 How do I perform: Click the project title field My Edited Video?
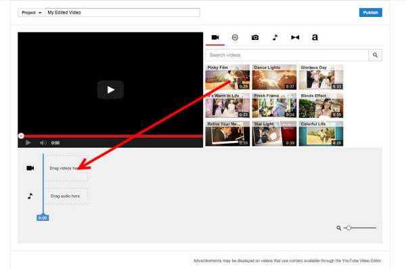[x=122, y=12]
